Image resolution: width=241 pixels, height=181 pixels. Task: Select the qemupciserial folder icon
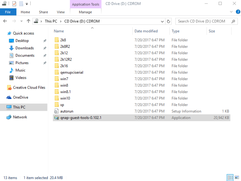point(57,72)
